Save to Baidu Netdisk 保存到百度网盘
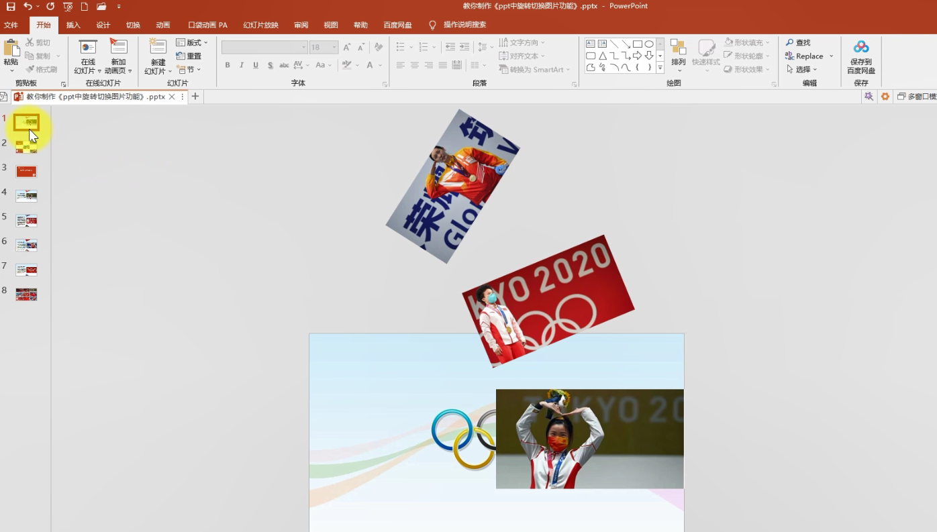 (x=861, y=56)
